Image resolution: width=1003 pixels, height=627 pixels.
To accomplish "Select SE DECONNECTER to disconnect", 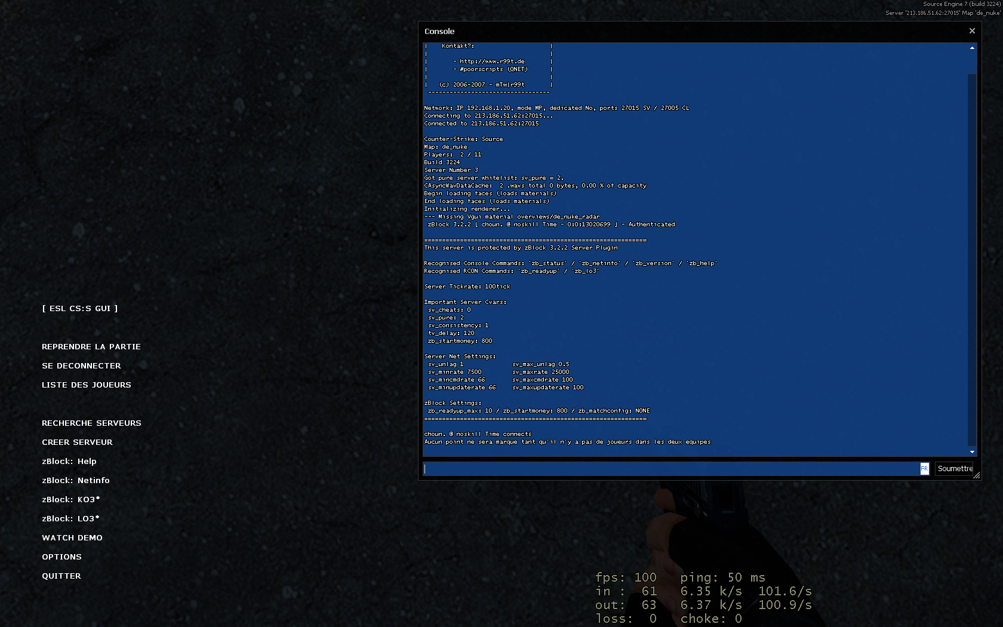I will coord(81,366).
